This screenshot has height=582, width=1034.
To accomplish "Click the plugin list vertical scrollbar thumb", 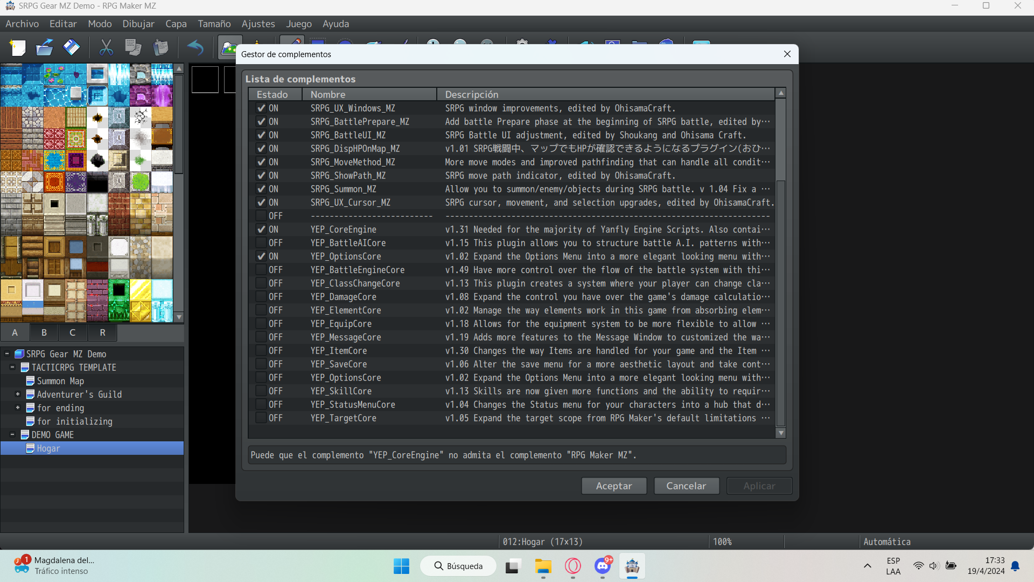I will coord(781,303).
